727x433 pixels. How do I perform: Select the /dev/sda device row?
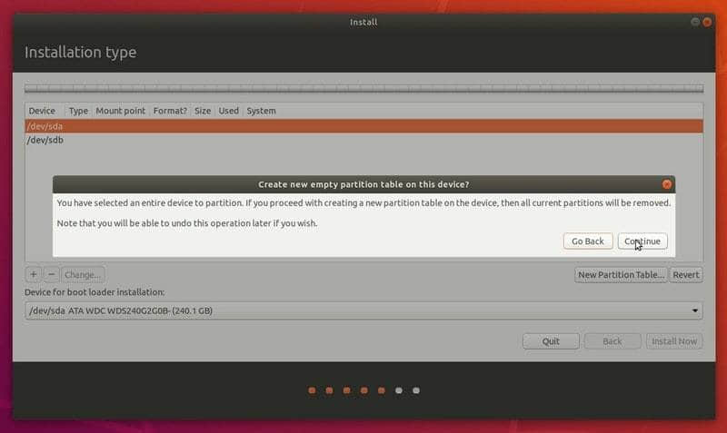[364, 126]
